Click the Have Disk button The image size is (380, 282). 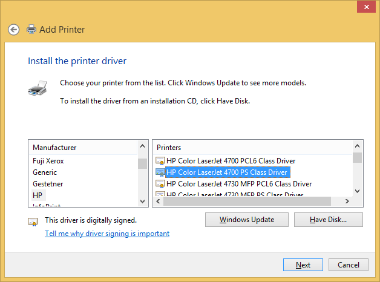pyautogui.click(x=328, y=220)
